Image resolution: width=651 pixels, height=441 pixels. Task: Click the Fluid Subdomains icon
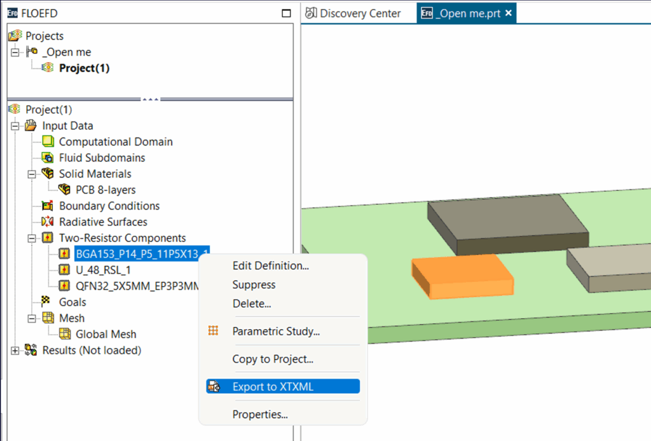48,158
